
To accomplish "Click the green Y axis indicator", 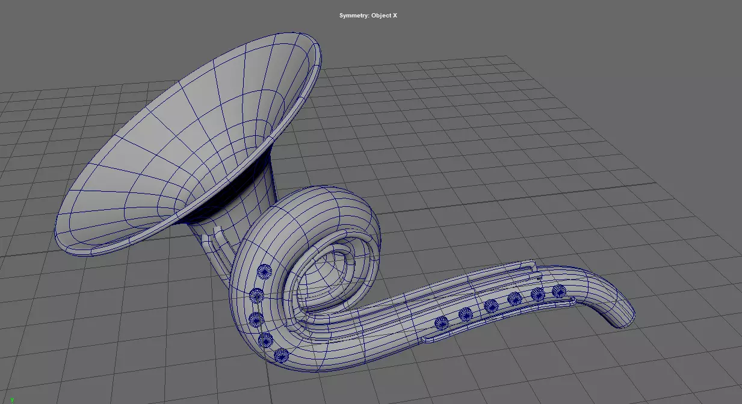I will 12,400.
